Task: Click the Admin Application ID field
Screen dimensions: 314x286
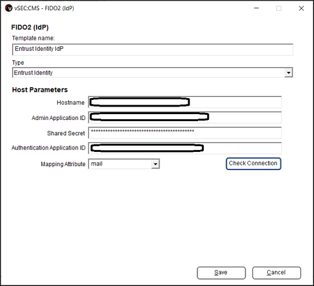Action: 185,117
